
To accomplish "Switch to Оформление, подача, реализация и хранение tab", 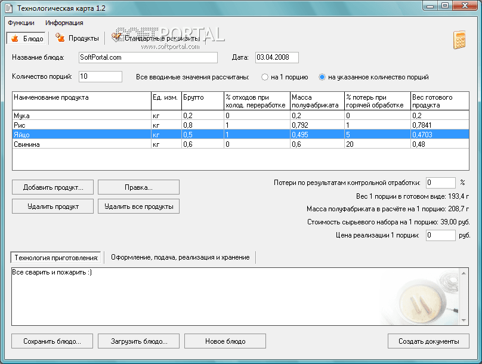I will click(180, 257).
